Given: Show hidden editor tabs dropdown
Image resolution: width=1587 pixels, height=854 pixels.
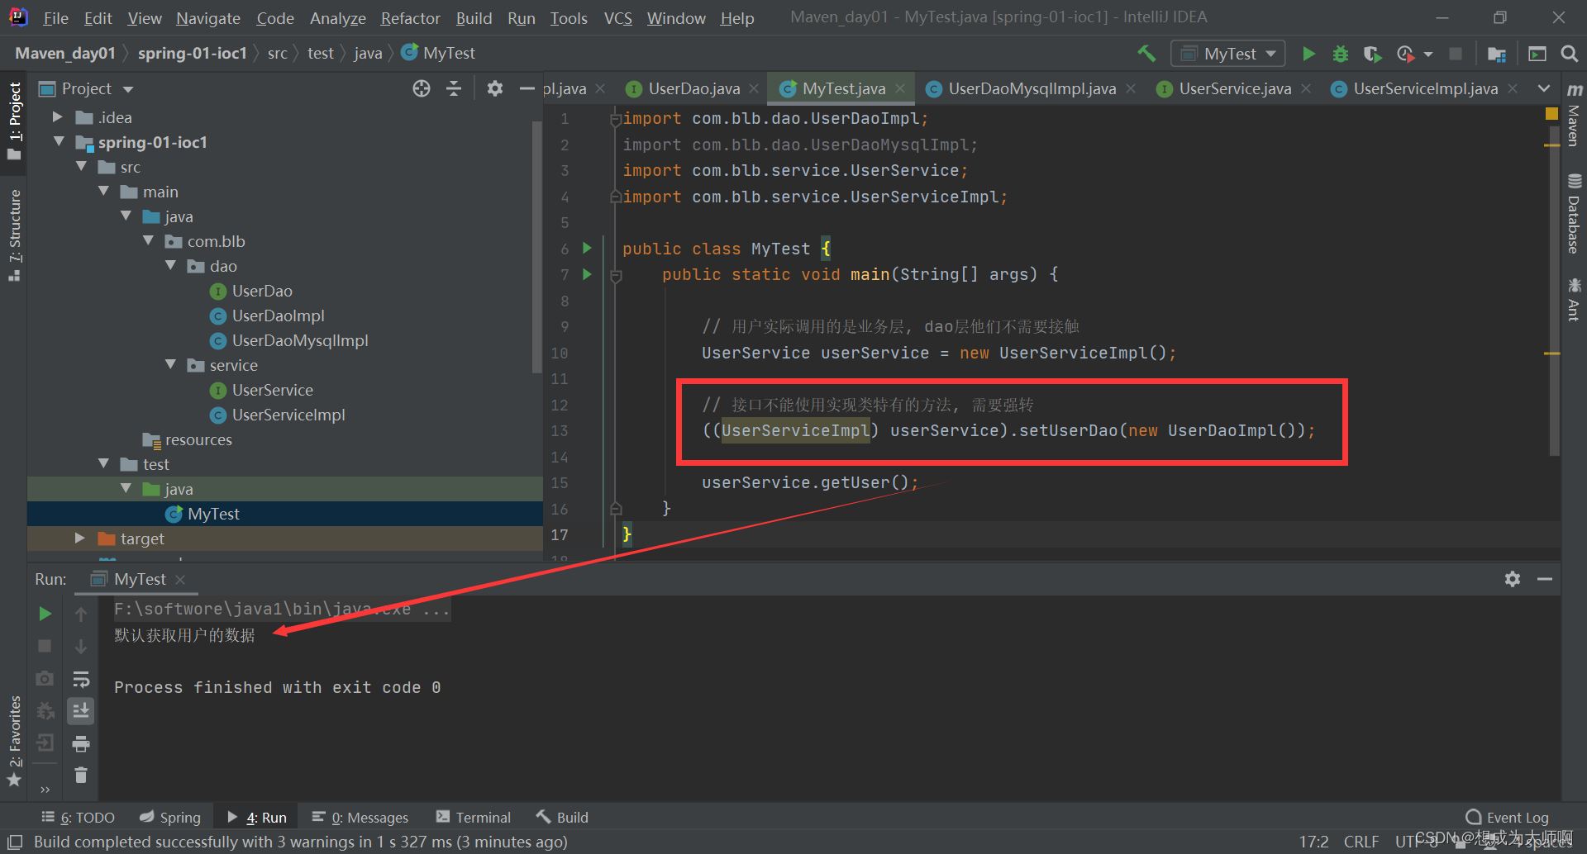Looking at the screenshot, I should click(1543, 88).
